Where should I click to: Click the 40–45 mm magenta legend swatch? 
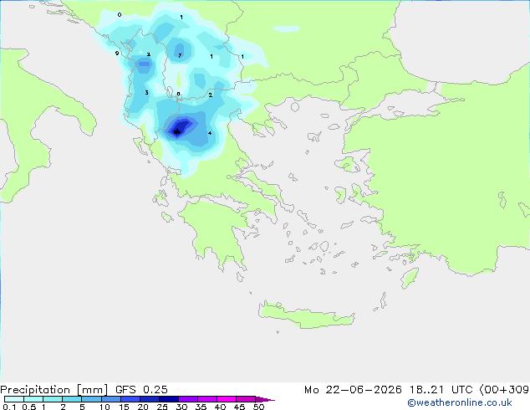[x=227, y=399]
